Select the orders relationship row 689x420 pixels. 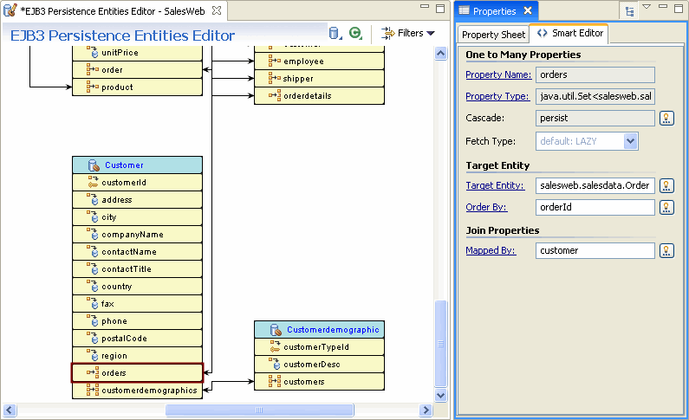pos(137,373)
